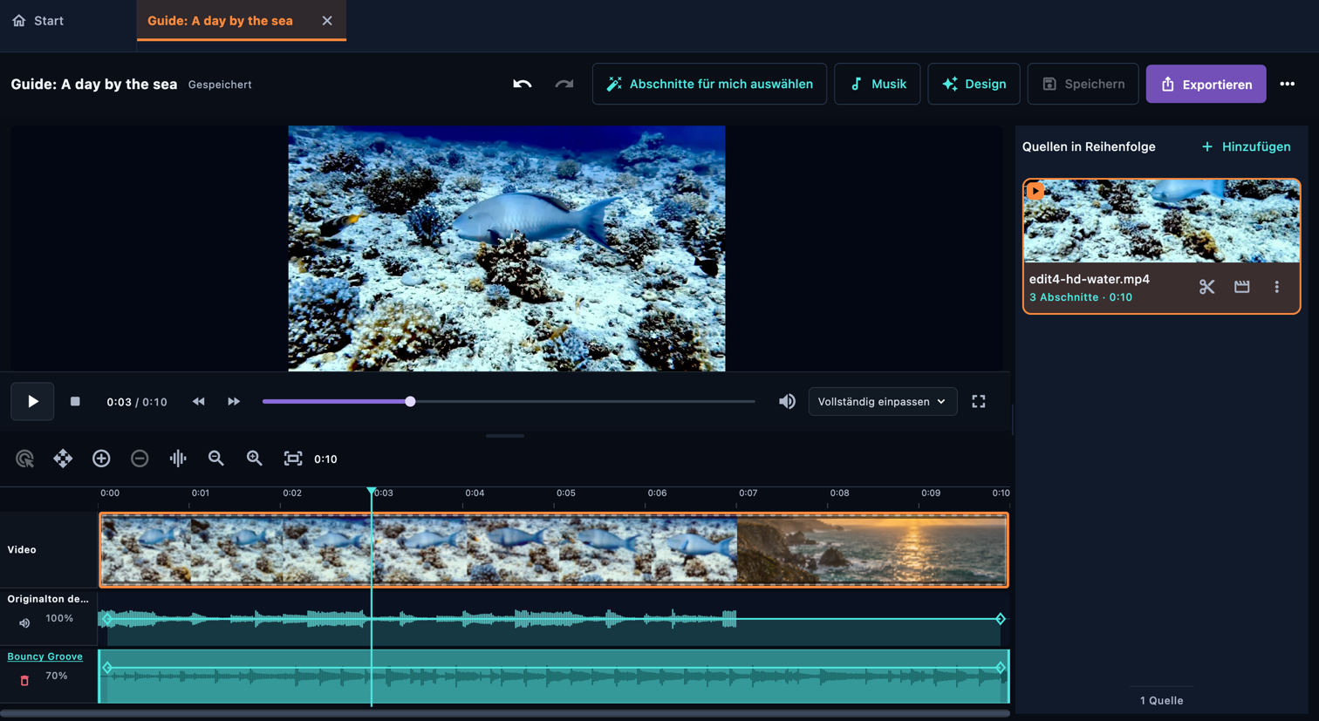Click the undo arrow icon
The image size is (1319, 721).
tap(522, 84)
